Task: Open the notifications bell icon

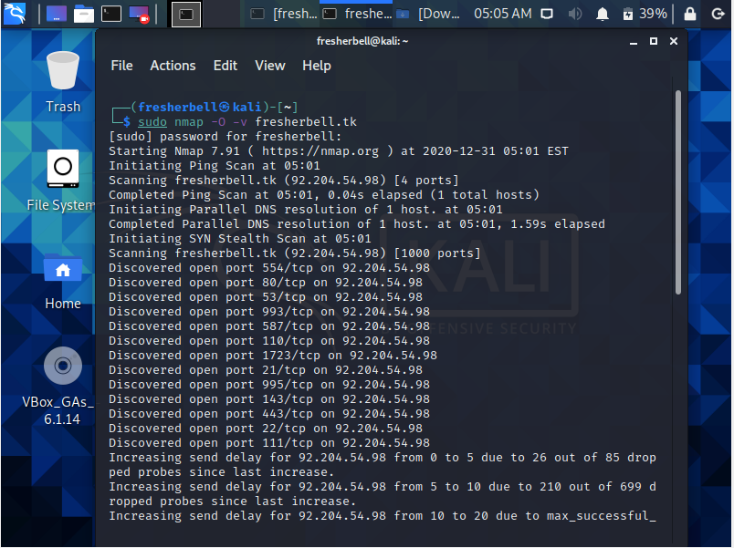Action: (602, 14)
